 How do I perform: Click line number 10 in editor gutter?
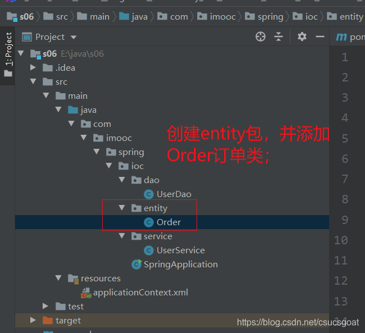(x=341, y=240)
